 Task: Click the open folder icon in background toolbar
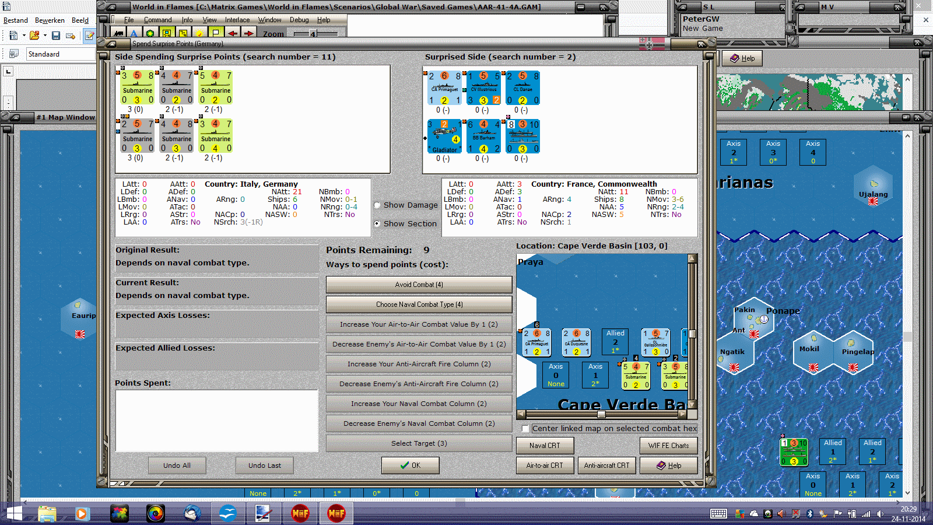35,36
